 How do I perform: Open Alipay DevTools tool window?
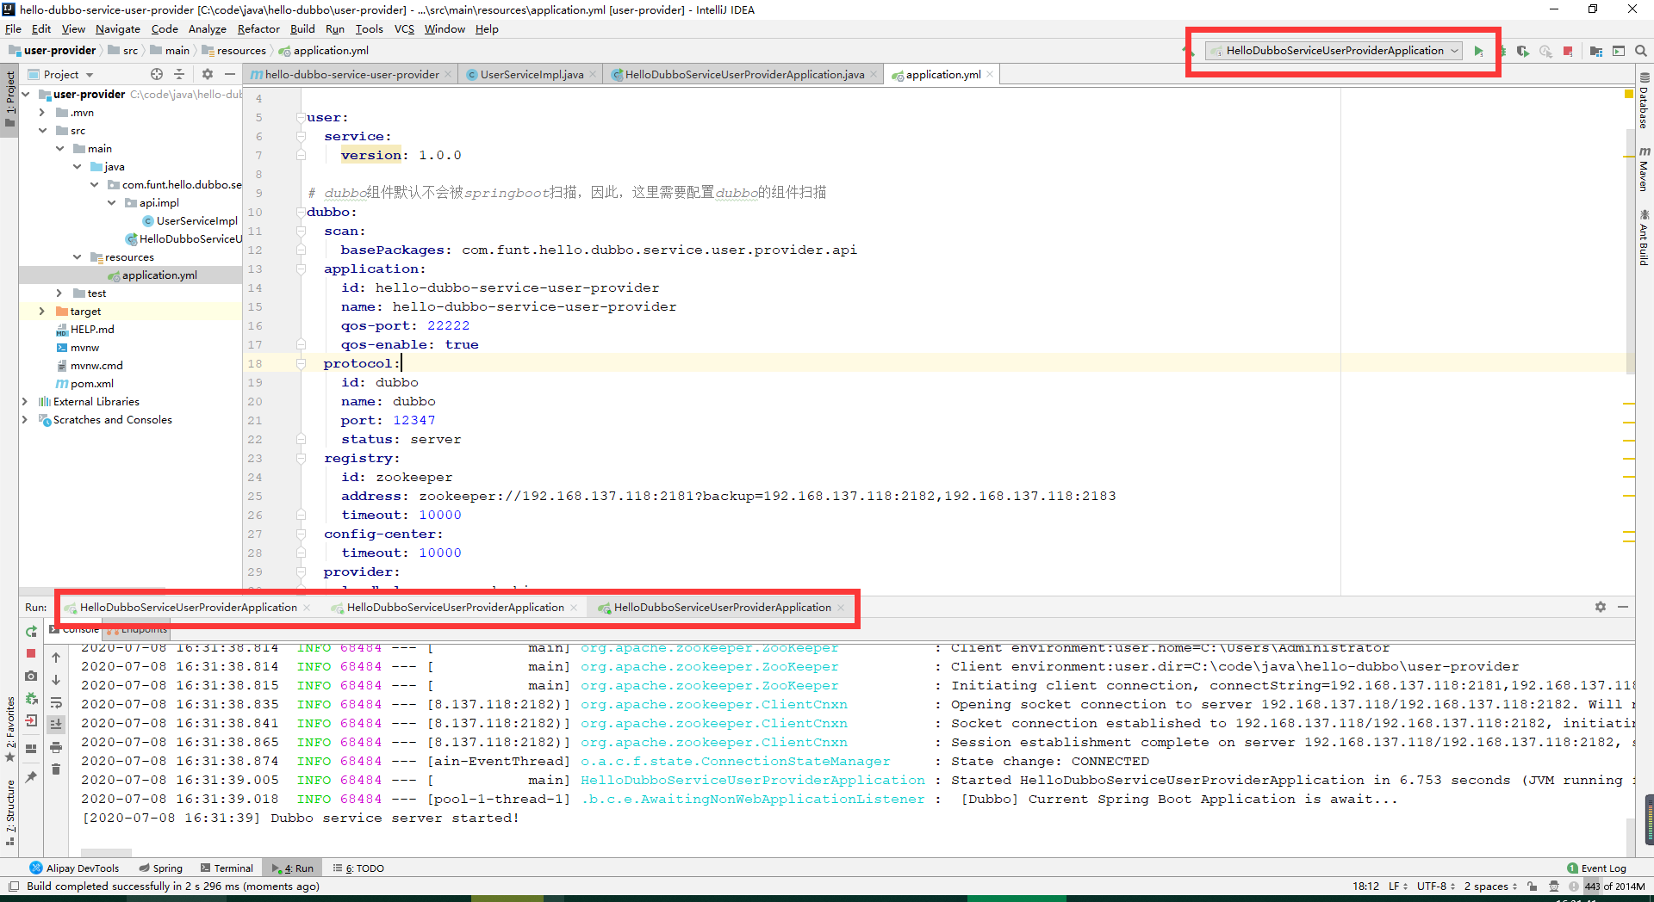point(74,868)
